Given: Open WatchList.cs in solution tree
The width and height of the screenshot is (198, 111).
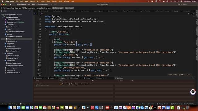Looking at the screenshot, I should [x=12, y=41].
